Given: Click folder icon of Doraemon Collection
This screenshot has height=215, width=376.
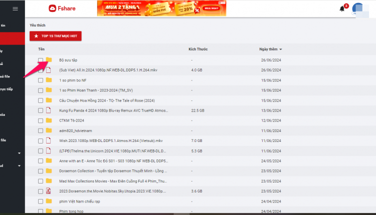Looking at the screenshot, I should 49,170.
